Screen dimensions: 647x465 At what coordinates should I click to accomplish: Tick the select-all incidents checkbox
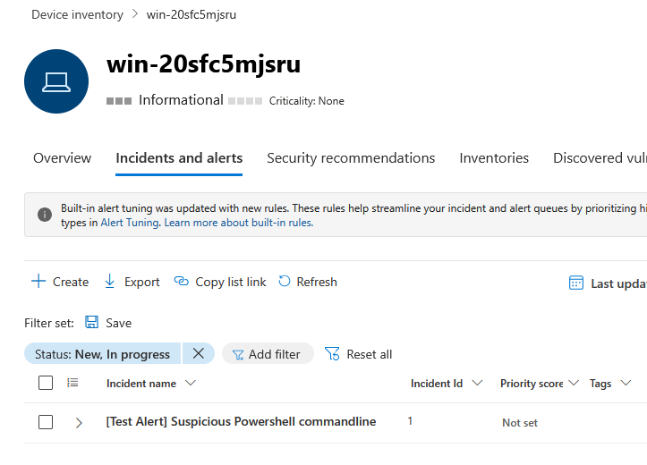click(x=46, y=383)
